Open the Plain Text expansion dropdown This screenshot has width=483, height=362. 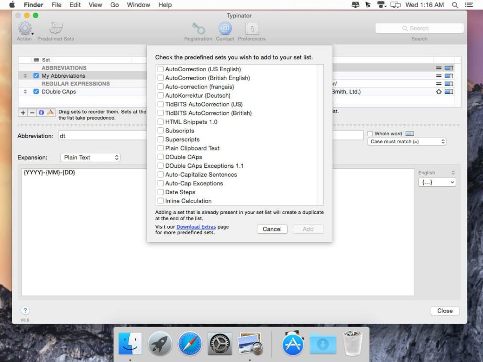[90, 157]
